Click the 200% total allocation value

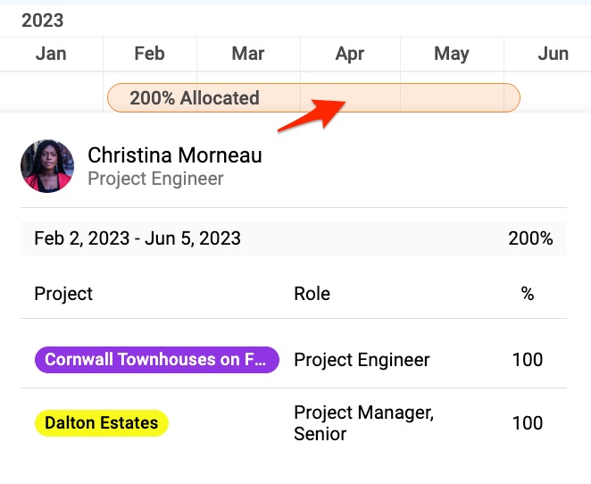click(x=530, y=238)
